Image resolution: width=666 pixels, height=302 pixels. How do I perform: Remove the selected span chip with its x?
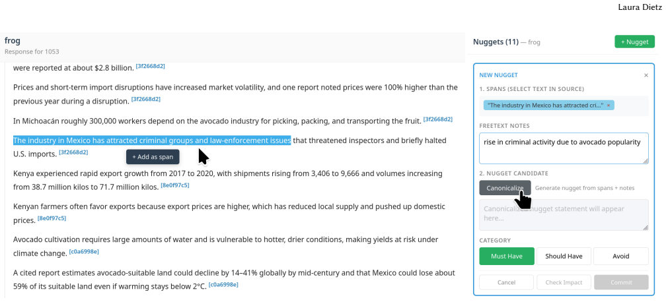point(609,106)
